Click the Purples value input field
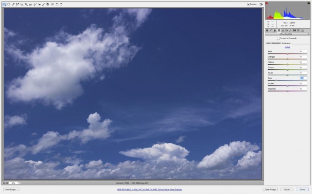This screenshot has width=312, height=194. pos(304,84)
